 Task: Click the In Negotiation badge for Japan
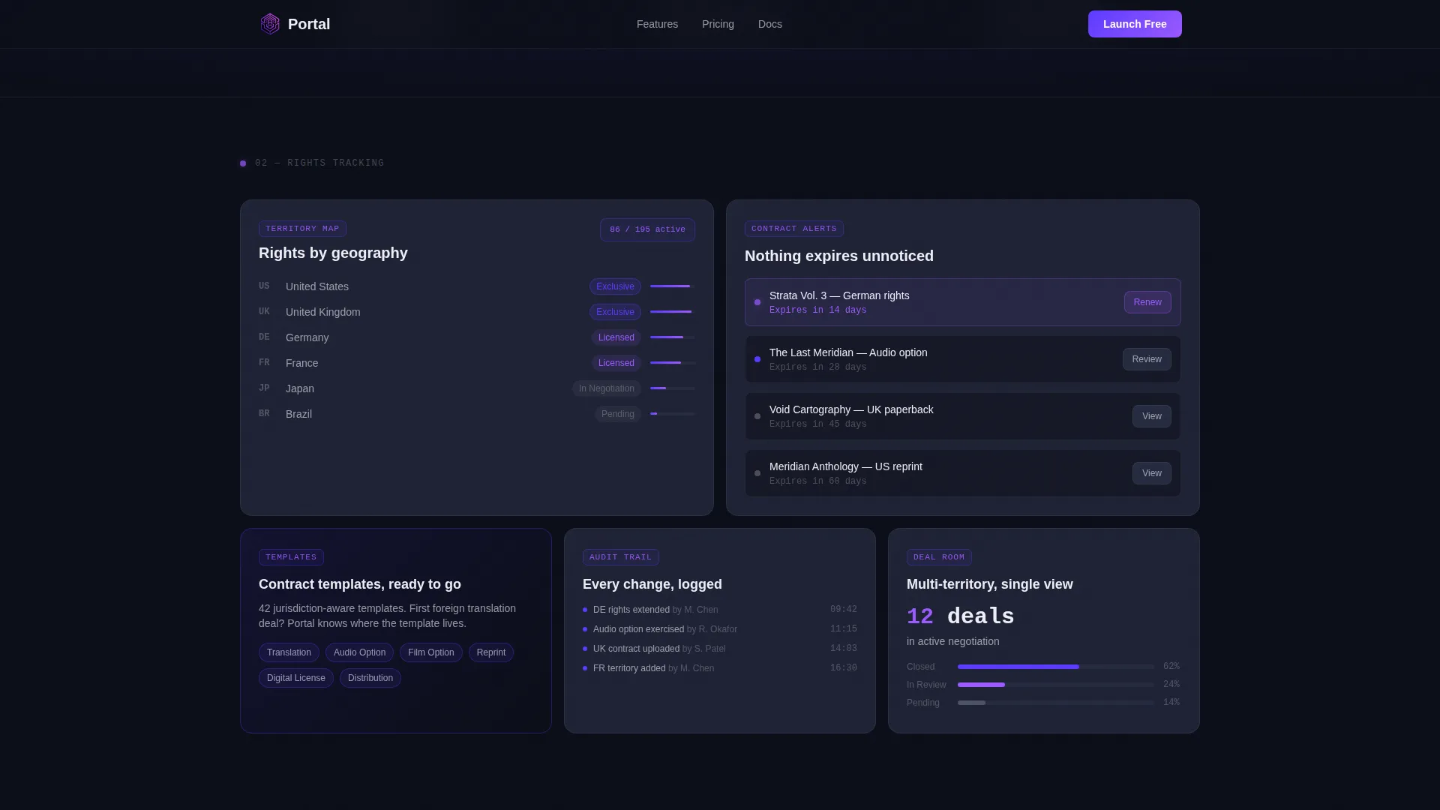click(x=606, y=388)
